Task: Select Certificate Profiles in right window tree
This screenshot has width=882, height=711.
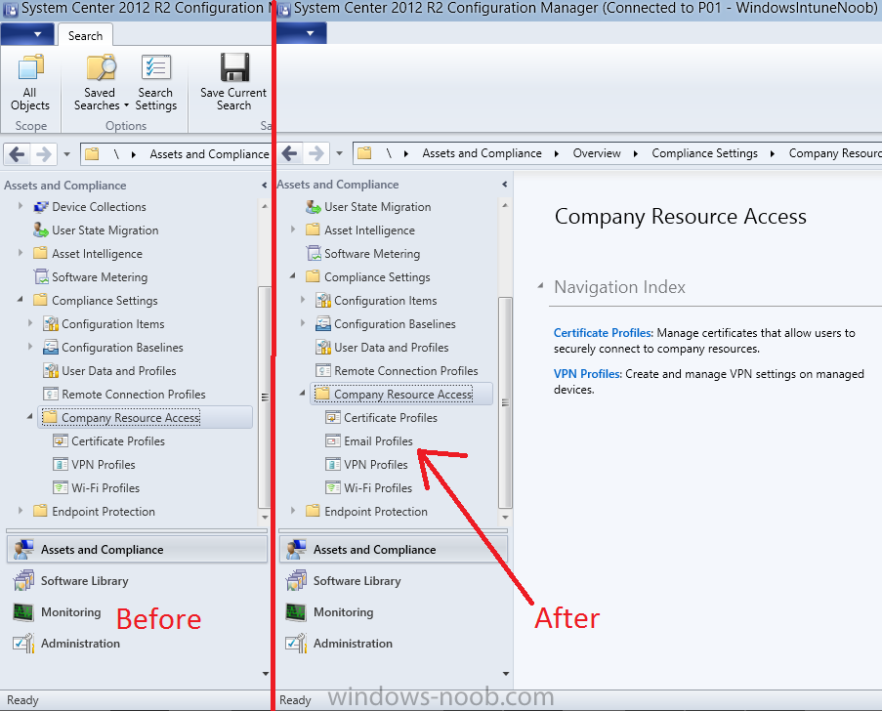Action: coord(391,418)
